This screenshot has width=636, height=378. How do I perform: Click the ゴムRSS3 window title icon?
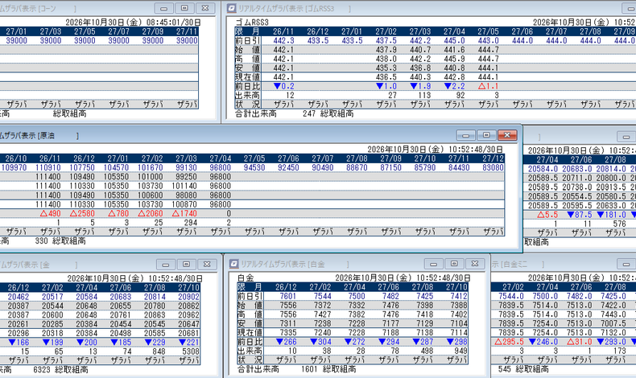231,8
